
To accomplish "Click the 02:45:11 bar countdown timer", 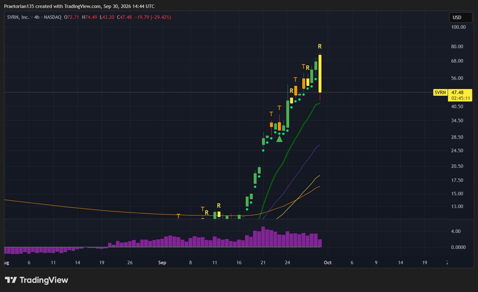I will pyautogui.click(x=461, y=98).
